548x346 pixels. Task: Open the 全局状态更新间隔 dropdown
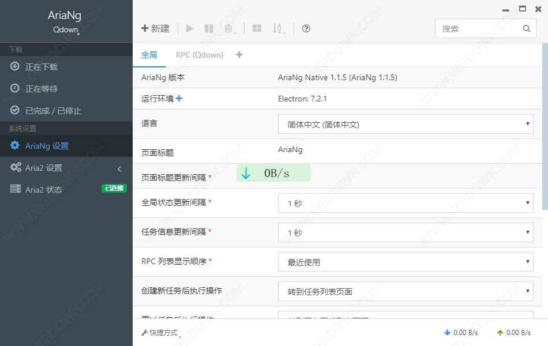coord(406,203)
